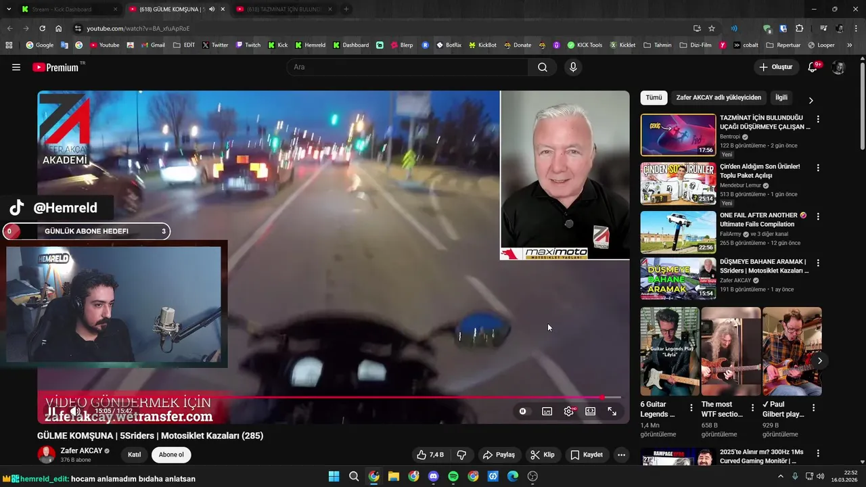Toggle the autoplay switch in player
866x487 pixels.
(523, 411)
